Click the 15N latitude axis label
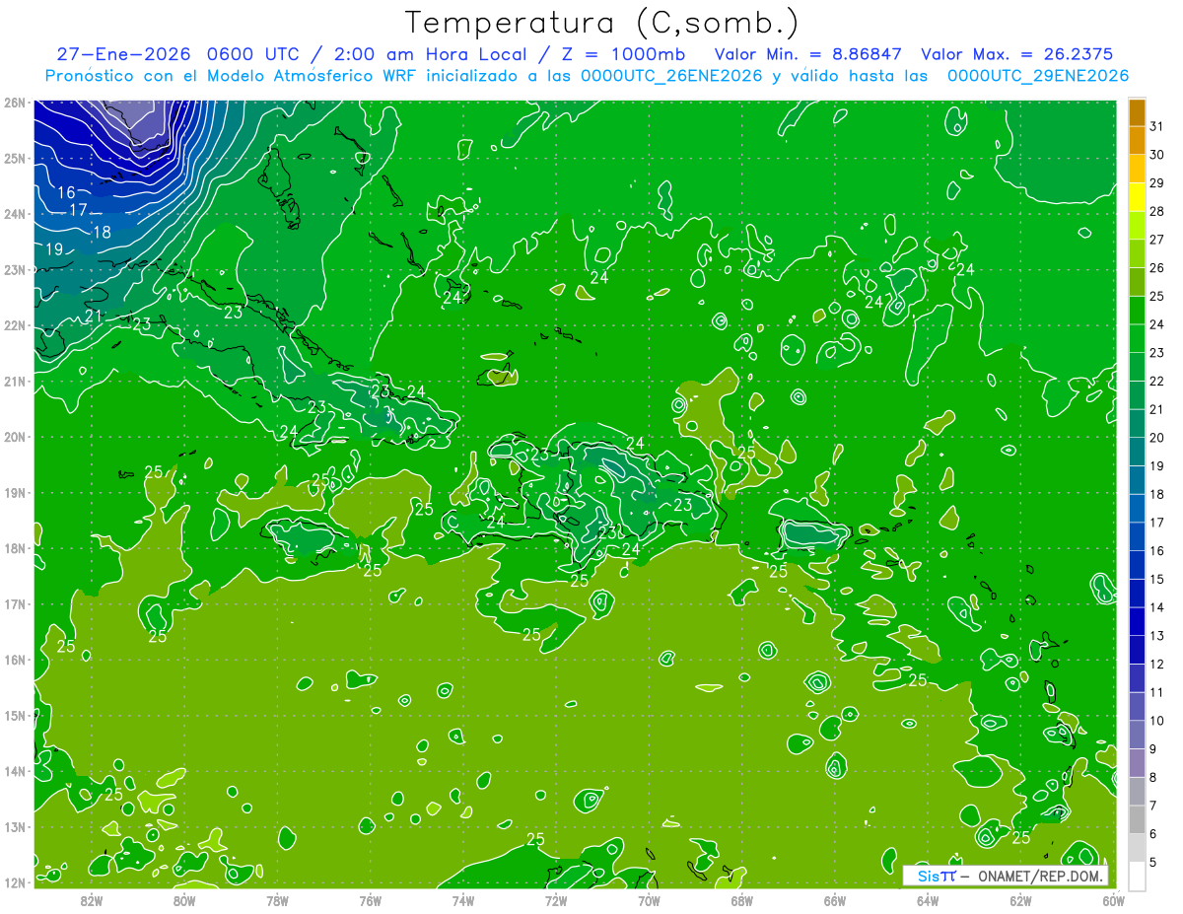The height and width of the screenshot is (914, 1183). coord(14,716)
